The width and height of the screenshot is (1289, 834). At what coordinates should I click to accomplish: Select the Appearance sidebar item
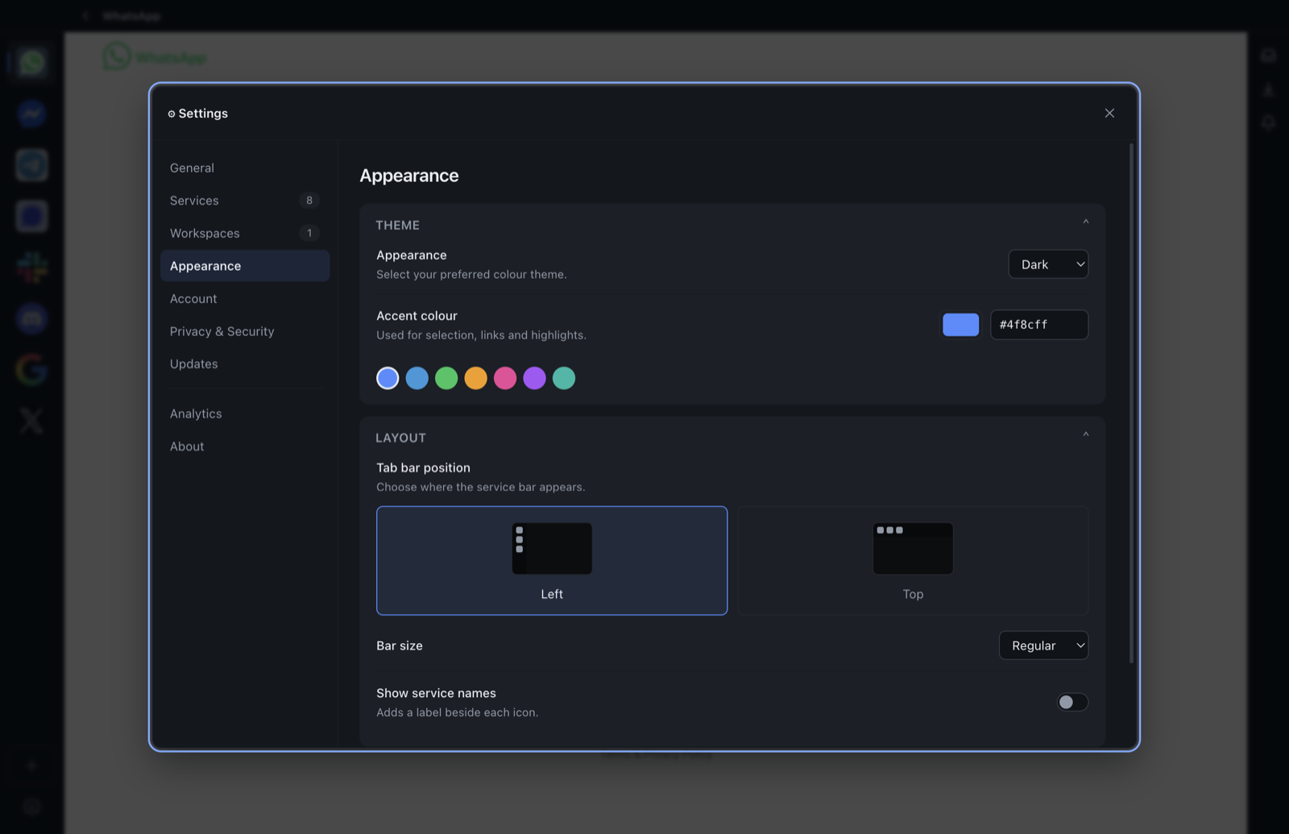tap(245, 266)
